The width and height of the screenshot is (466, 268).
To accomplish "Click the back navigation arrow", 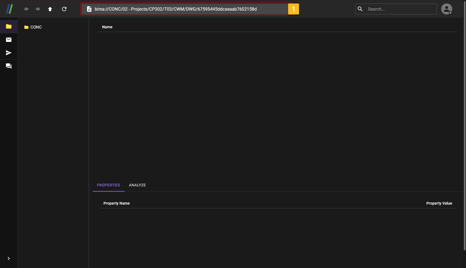I will pos(26,9).
